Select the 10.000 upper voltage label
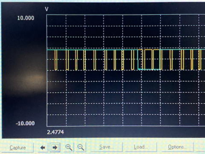Viewport: 205px width, 154px height. click(26, 18)
